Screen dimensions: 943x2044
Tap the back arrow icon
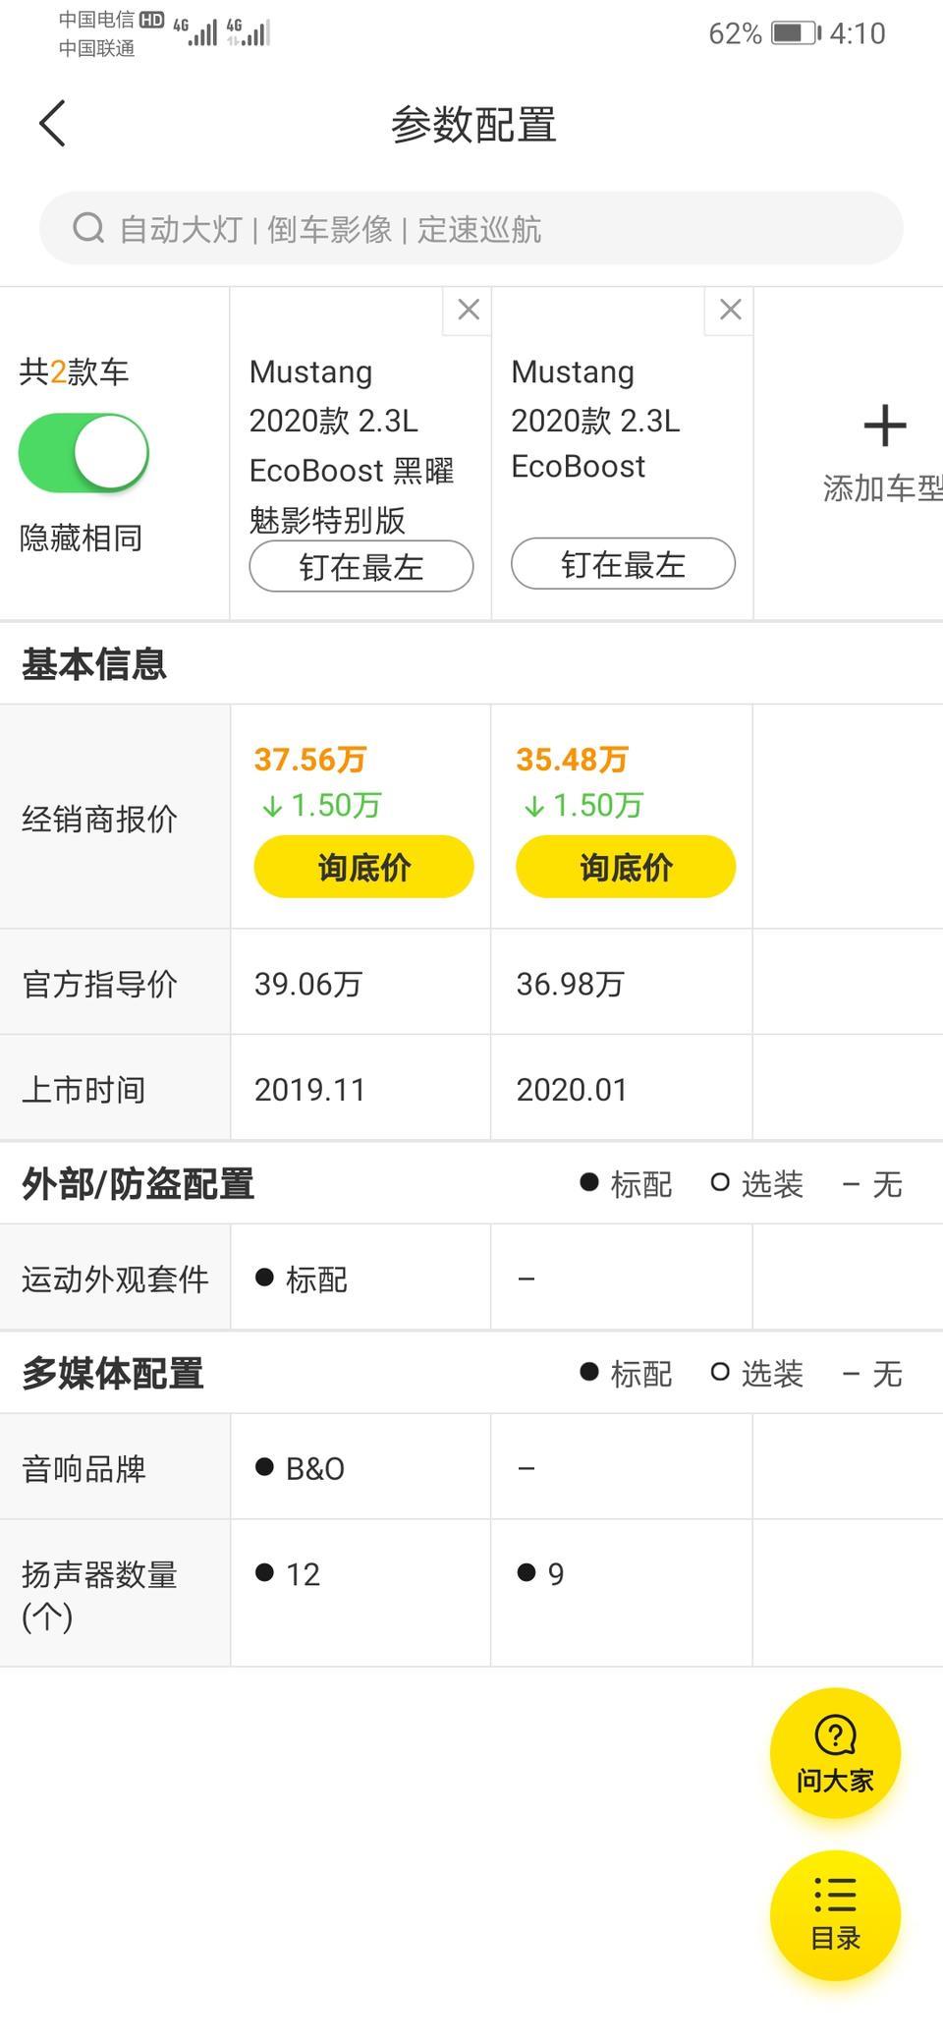click(52, 124)
